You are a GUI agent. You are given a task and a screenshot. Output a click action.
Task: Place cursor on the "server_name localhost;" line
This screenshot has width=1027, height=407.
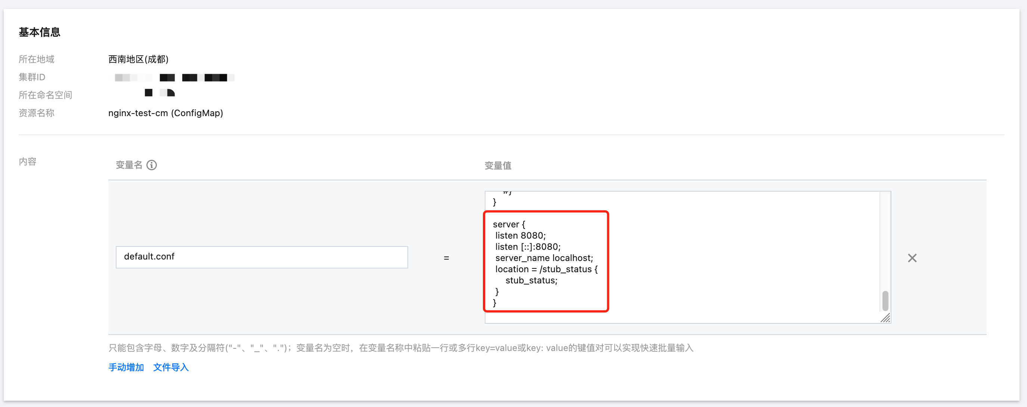pos(544,258)
